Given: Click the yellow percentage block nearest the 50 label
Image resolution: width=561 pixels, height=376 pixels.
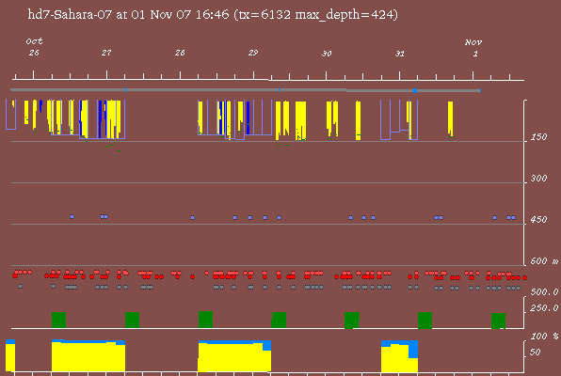Looking at the screenshot, I should coord(399,358).
